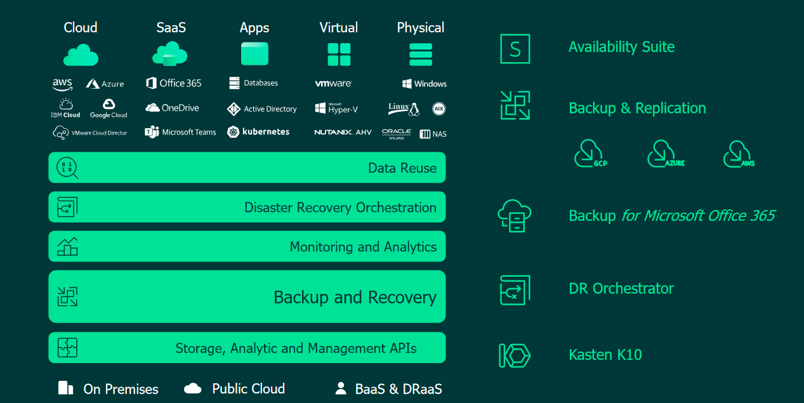This screenshot has height=403, width=804.
Task: Click the Apps column heading
Action: [254, 28]
